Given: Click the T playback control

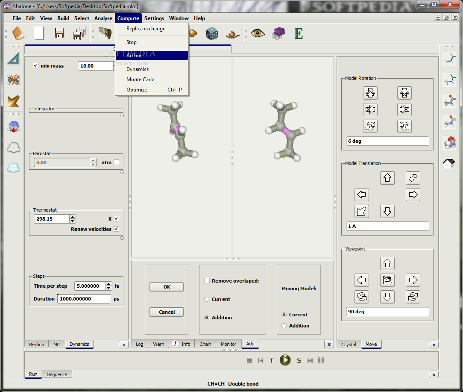Looking at the screenshot, I should coord(272,360).
